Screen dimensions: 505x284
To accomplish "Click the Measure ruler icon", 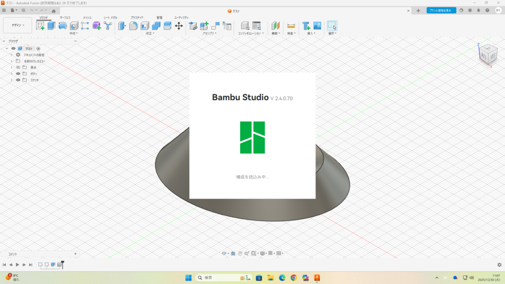I will pos(291,26).
